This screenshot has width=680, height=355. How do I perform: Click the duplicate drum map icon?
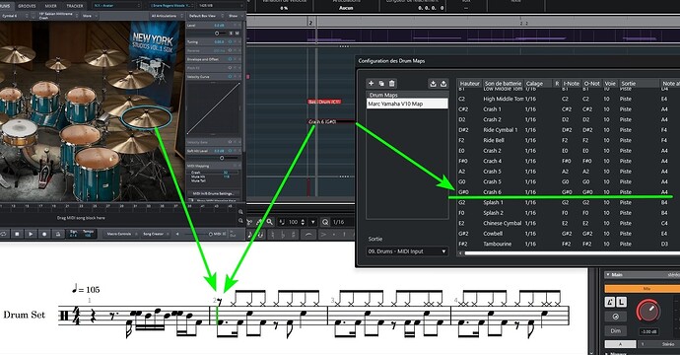(381, 83)
